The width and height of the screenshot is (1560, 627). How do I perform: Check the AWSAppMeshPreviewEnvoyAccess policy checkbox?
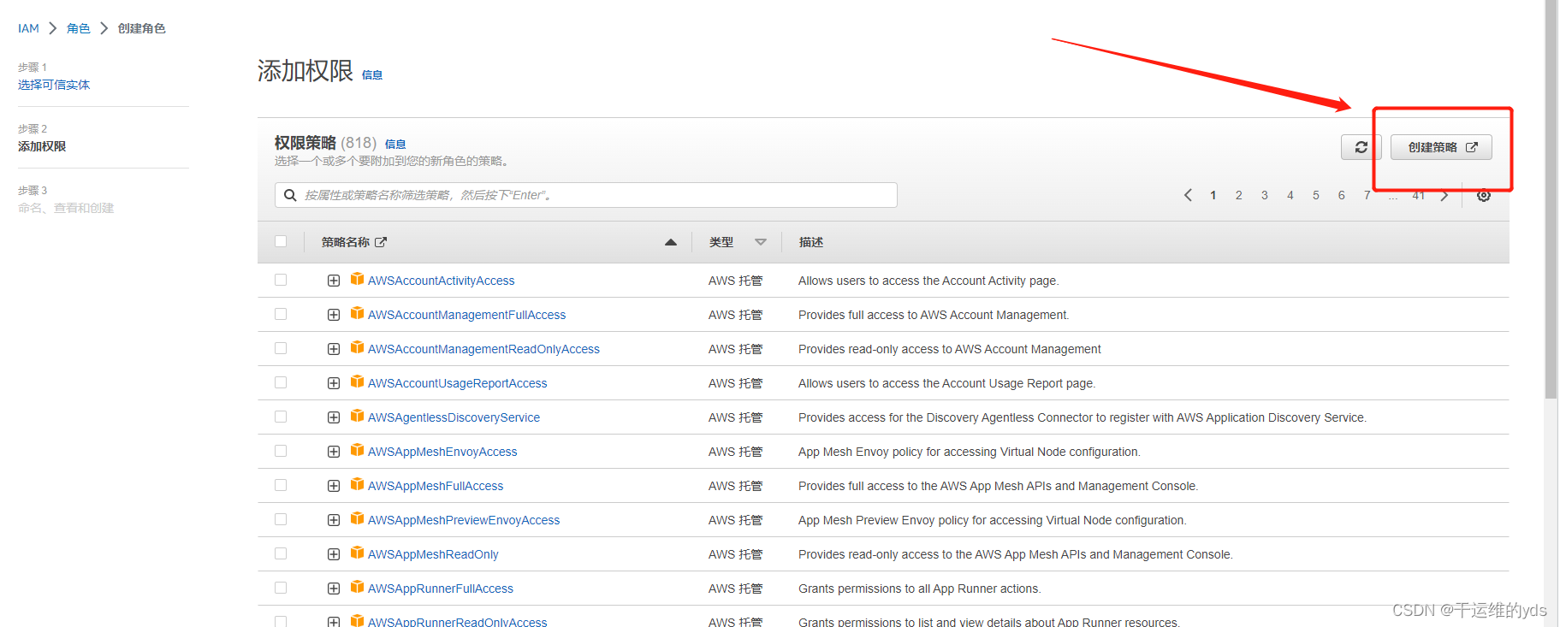point(281,519)
